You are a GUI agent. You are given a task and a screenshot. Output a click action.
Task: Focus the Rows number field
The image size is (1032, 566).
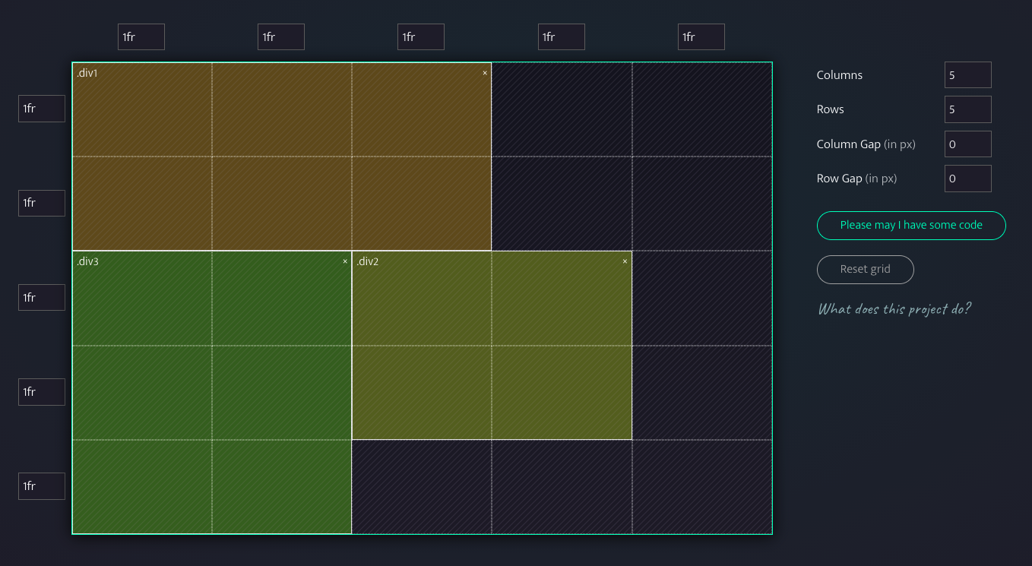point(967,109)
